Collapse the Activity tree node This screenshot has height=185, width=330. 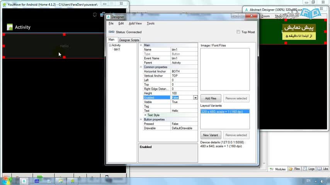click(x=110, y=45)
